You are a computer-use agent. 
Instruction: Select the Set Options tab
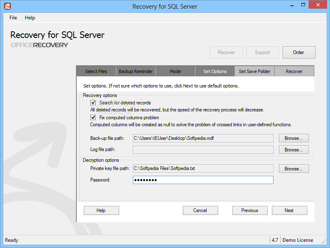[215, 71]
